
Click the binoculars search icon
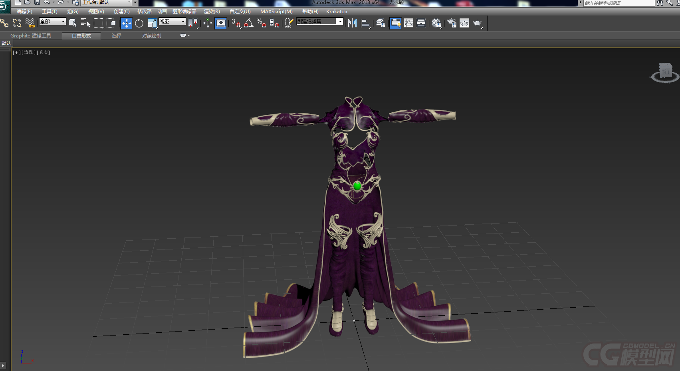pos(660,3)
